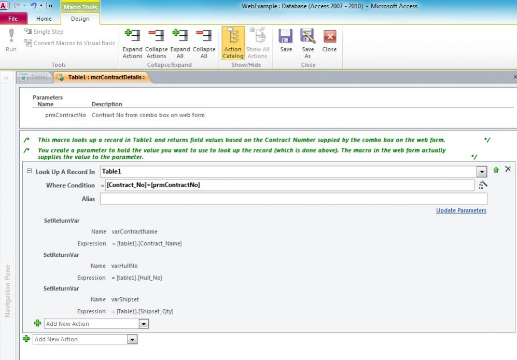Screen dimensions: 517x360
Task: Click the first green macro comment
Action: (241, 140)
